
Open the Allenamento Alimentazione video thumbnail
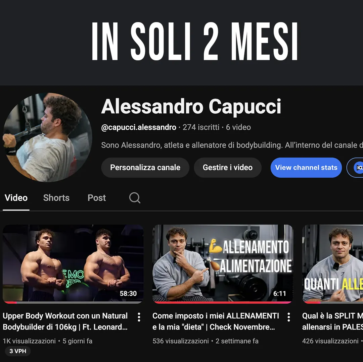[223, 264]
